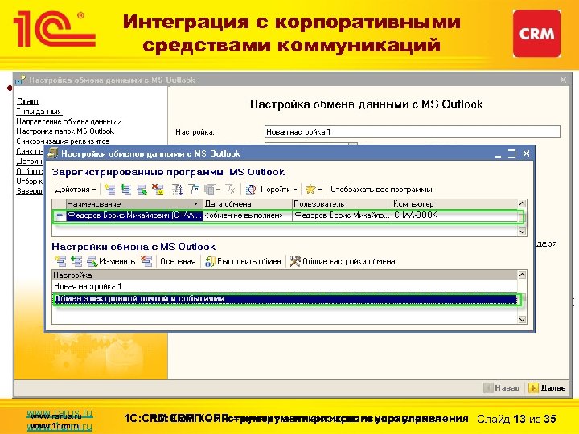Click the Изменить button in exchange settings toolbar
Screen dimensions: 579x434
click(111, 261)
